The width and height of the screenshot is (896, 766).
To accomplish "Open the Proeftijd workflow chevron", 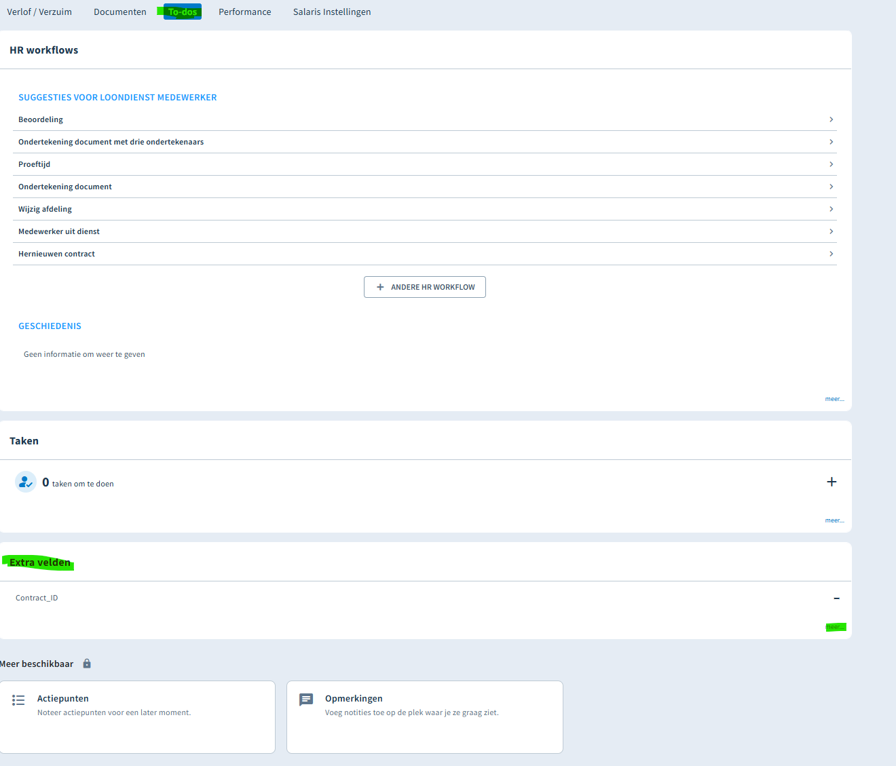I will click(x=832, y=164).
